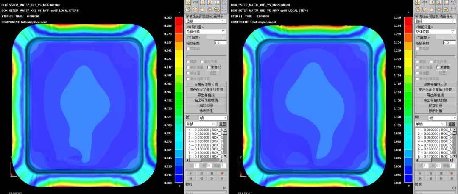Play the animation in left panel
This screenshot has height=194, width=458.
coord(191,173)
